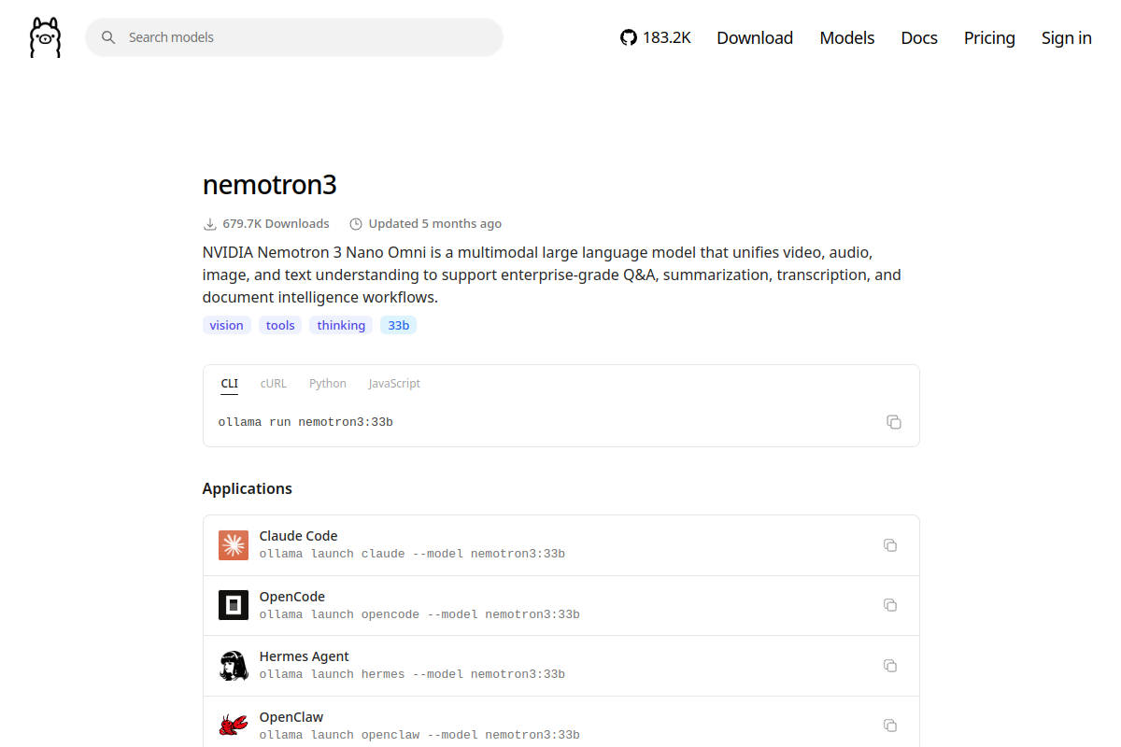Click the OpenCode application name
Screen dimensions: 1121x747
coord(292,597)
